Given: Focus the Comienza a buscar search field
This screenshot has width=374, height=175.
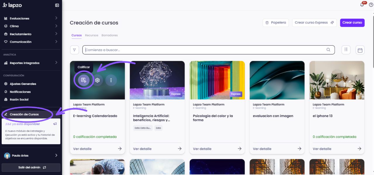Looking at the screenshot, I should (x=209, y=50).
